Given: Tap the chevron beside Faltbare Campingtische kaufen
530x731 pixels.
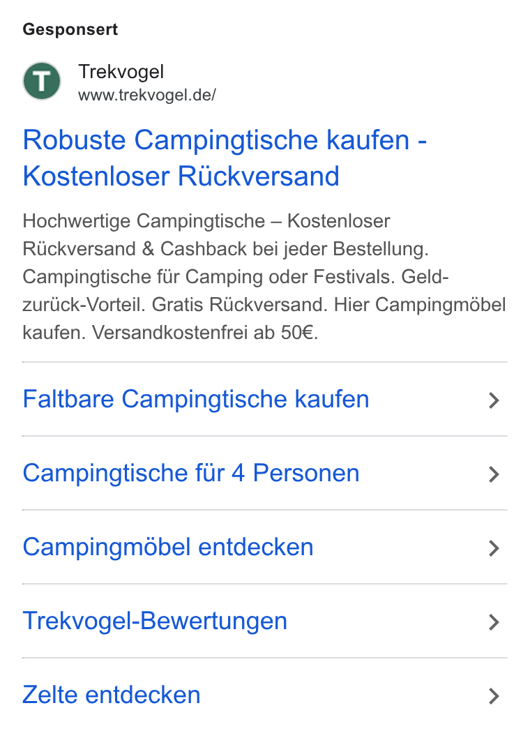Looking at the screenshot, I should click(494, 400).
